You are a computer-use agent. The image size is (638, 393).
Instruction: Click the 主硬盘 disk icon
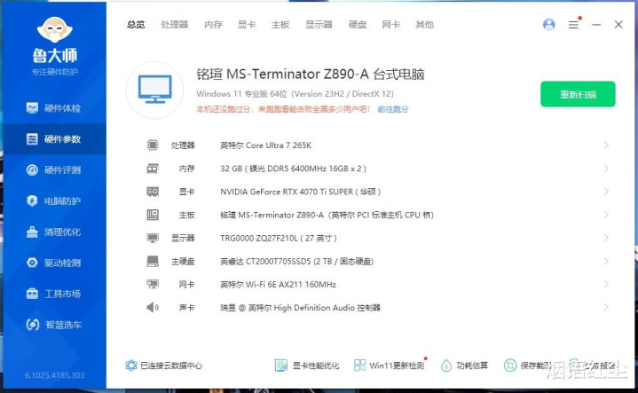[153, 261]
